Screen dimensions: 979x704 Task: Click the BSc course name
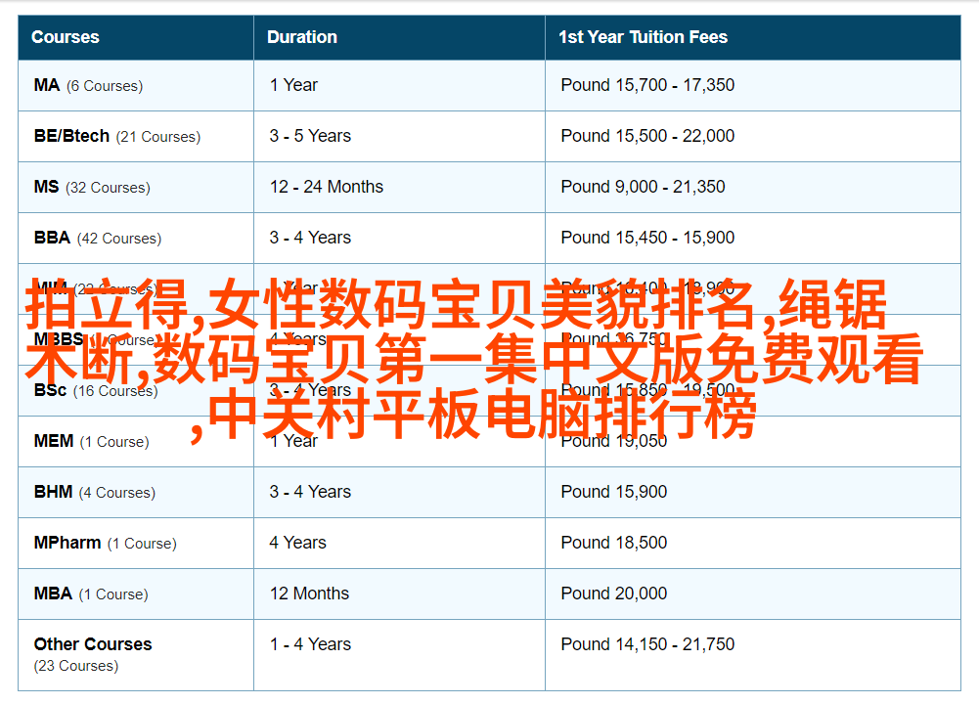click(51, 390)
